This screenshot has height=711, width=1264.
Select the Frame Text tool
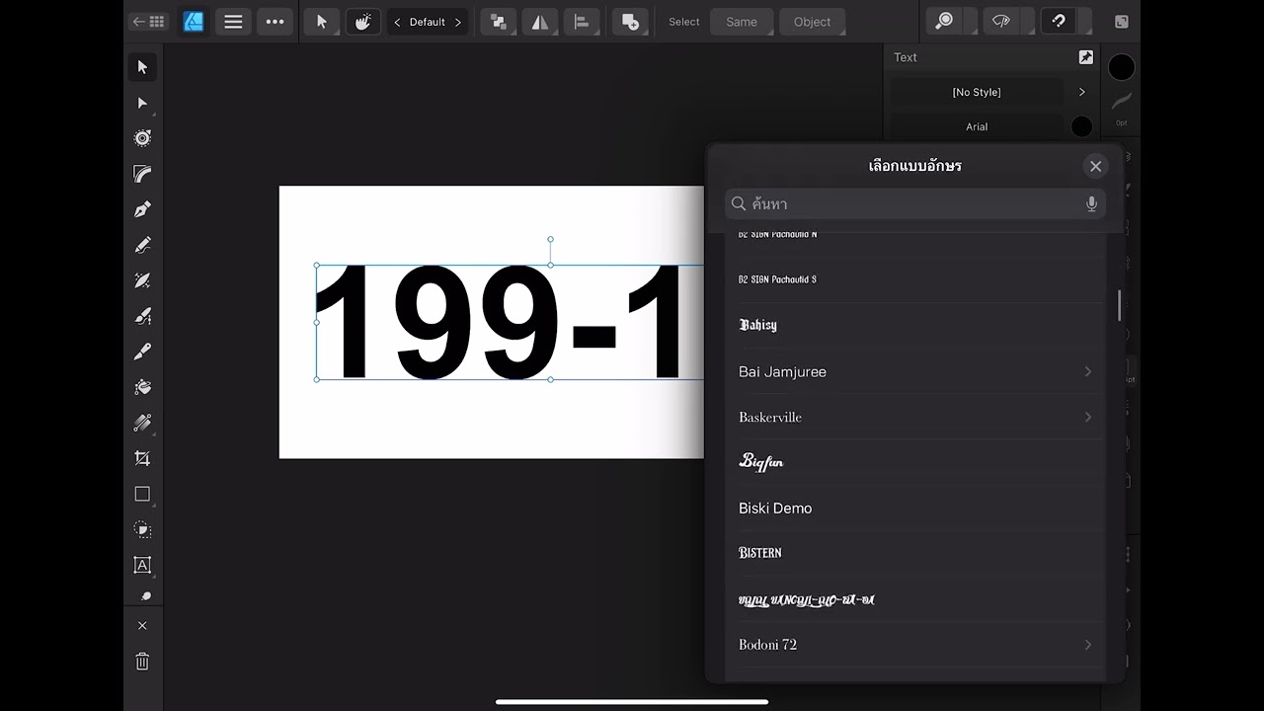coord(142,565)
